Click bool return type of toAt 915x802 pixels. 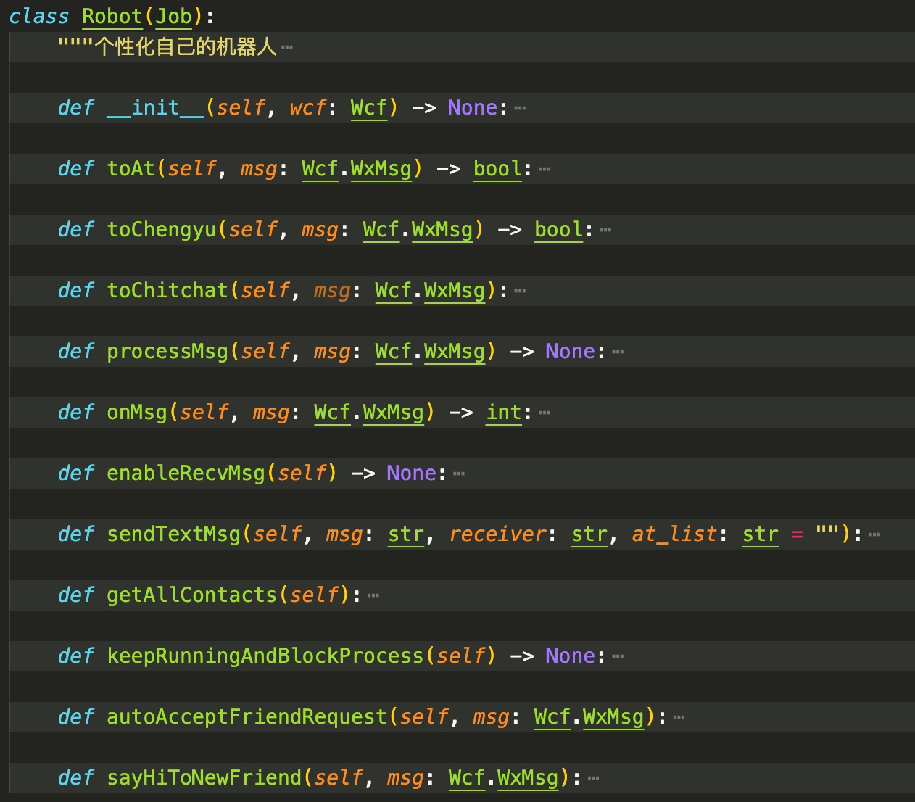[x=497, y=169]
